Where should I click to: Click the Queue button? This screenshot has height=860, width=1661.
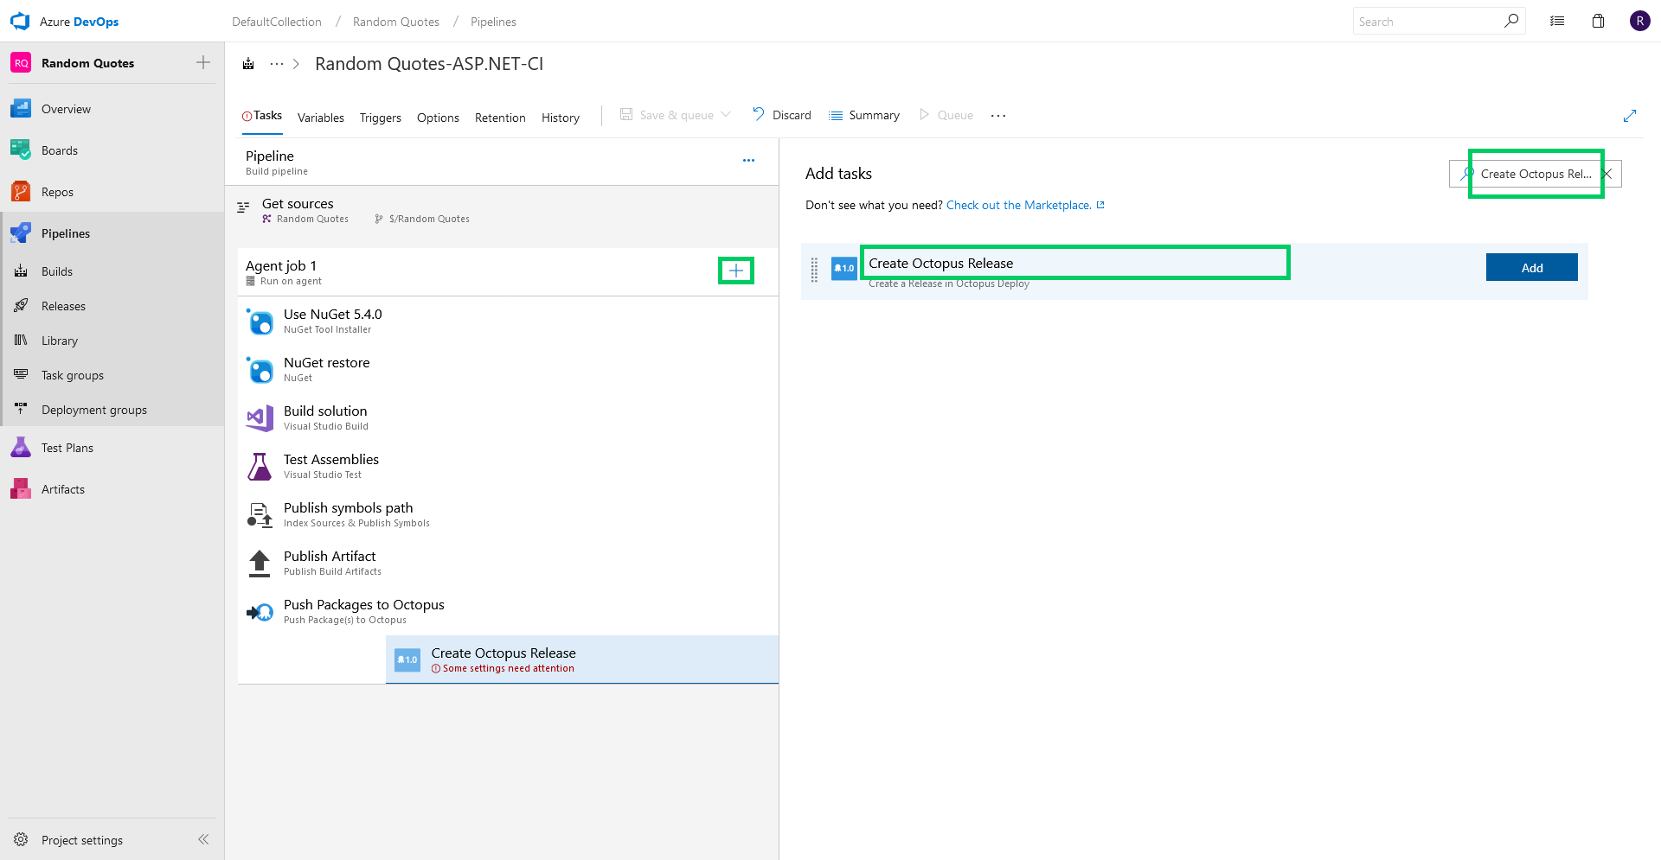click(x=946, y=115)
